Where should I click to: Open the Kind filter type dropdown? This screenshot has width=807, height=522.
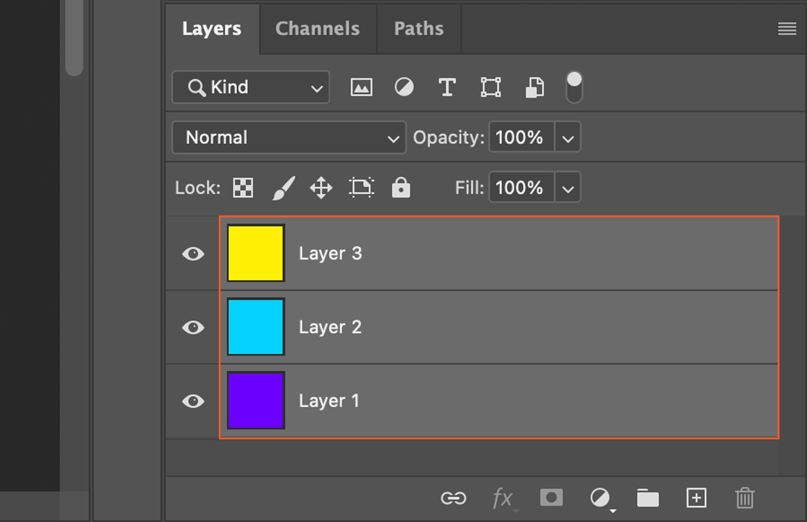coord(251,87)
